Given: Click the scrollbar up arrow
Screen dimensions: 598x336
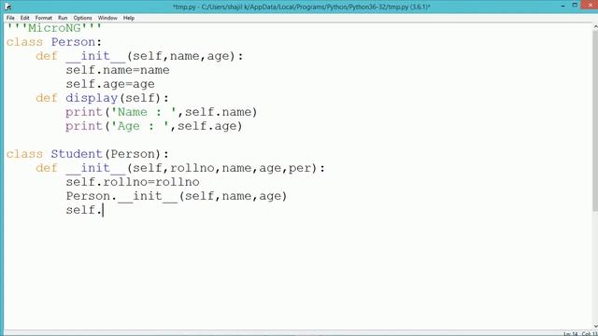Looking at the screenshot, I should coord(595,27).
